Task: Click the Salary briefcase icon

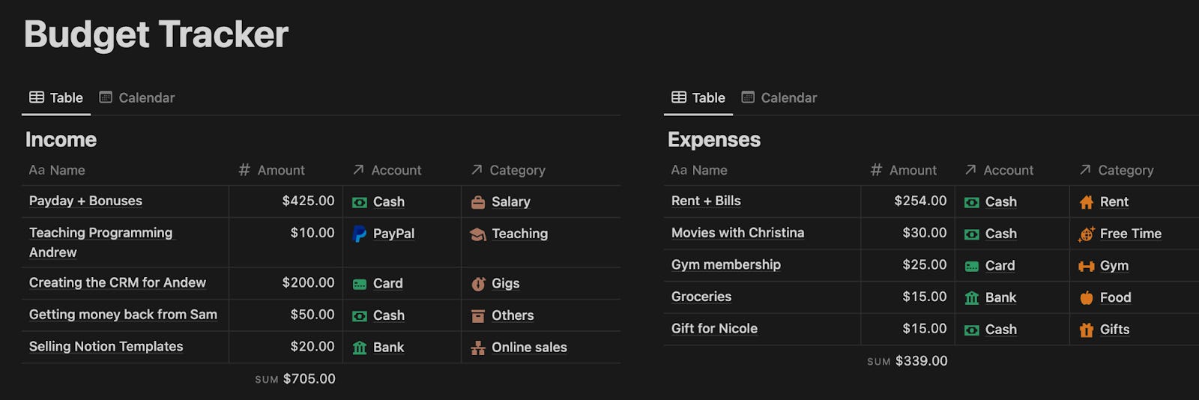Action: pyautogui.click(x=478, y=202)
